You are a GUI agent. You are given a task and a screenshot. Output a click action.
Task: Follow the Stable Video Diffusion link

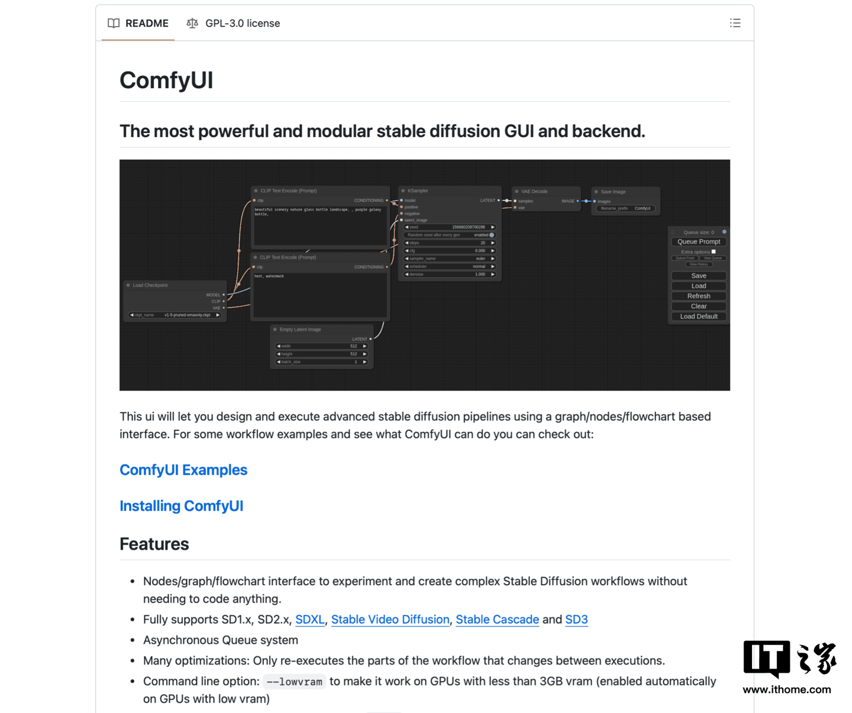pyautogui.click(x=390, y=620)
